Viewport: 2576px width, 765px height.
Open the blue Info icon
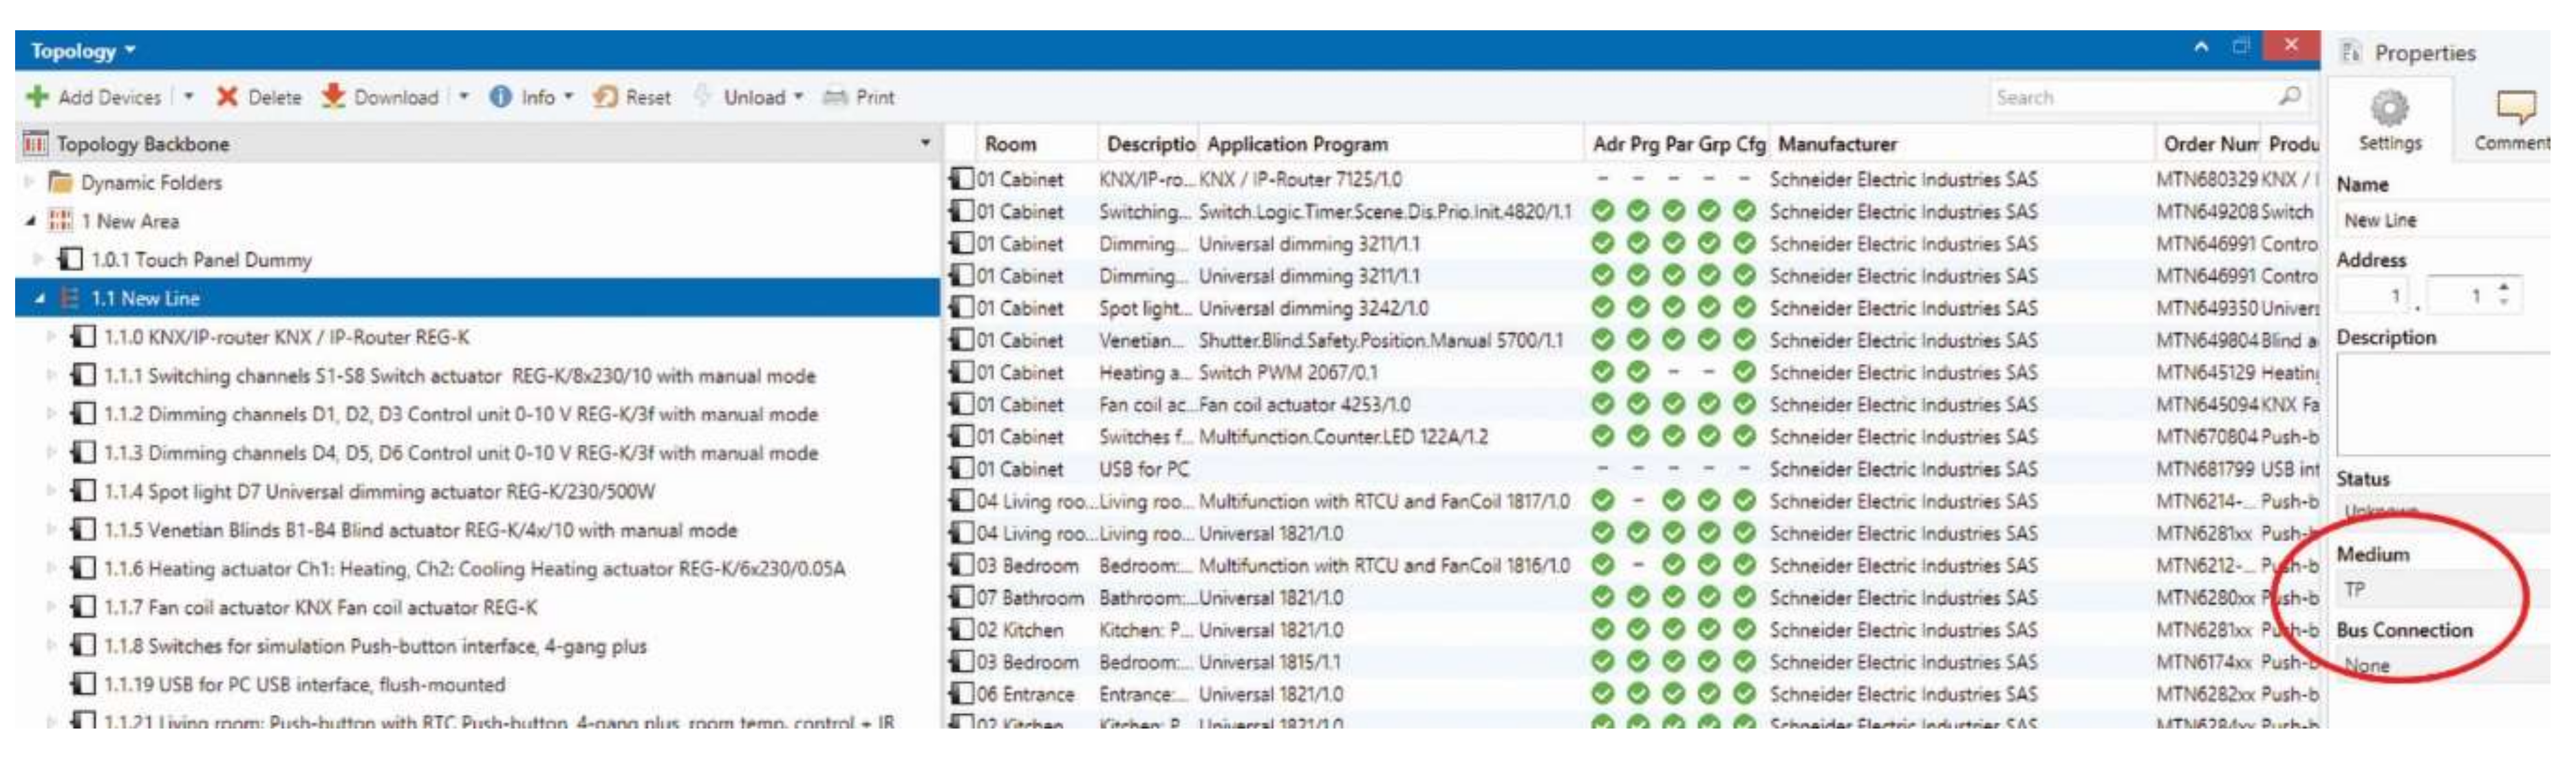click(x=500, y=97)
